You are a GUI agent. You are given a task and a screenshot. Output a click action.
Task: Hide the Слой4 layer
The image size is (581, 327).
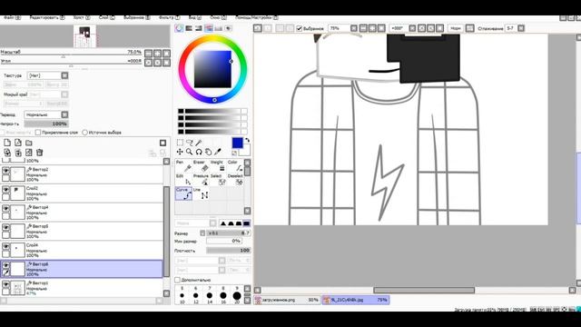[x=6, y=246]
